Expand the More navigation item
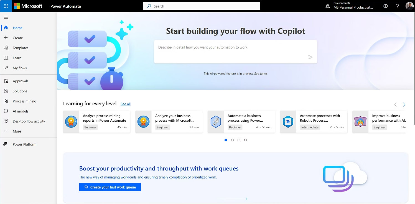The width and height of the screenshot is (415, 204). click(17, 131)
